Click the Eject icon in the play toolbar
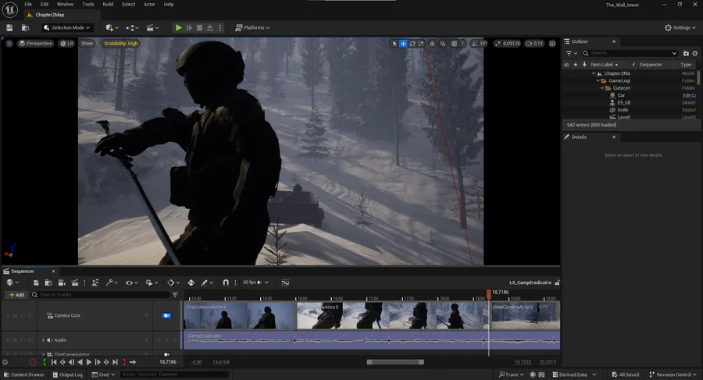This screenshot has width=703, height=380. coord(209,28)
